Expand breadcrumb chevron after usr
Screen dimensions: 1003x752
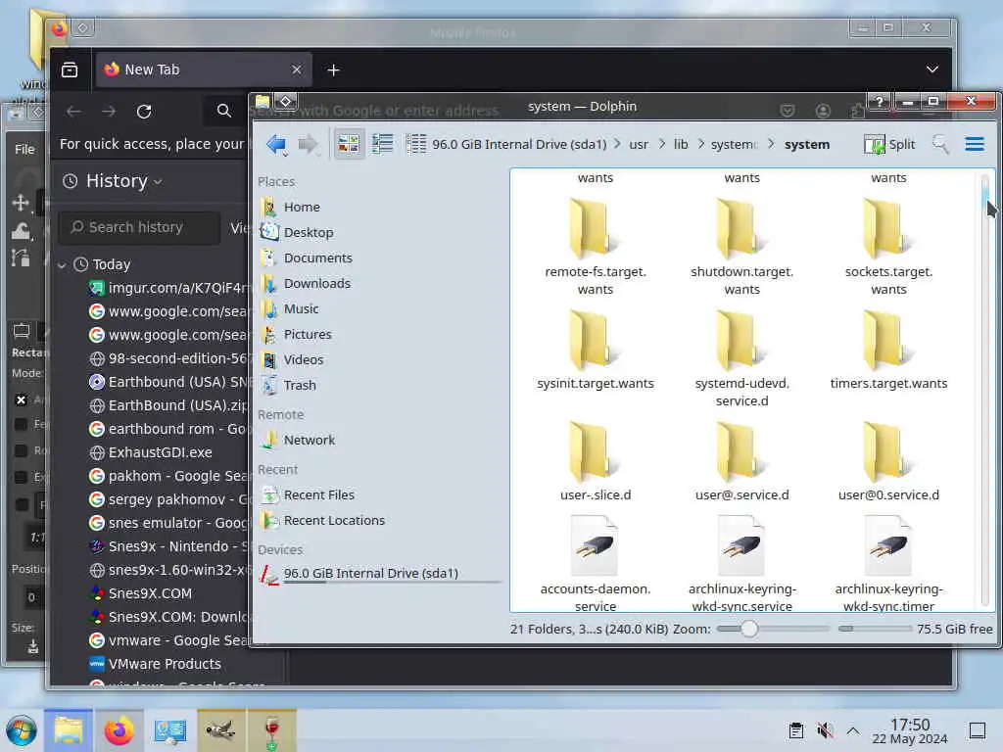click(661, 145)
